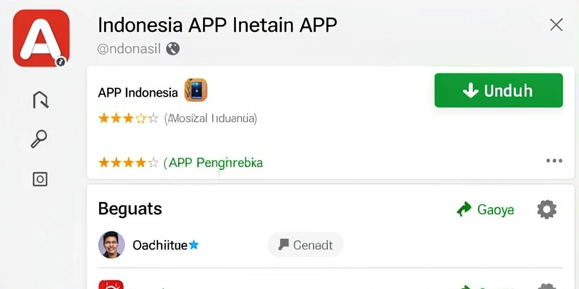Click the Genadt chip button
The image size is (579, 289).
(305, 245)
